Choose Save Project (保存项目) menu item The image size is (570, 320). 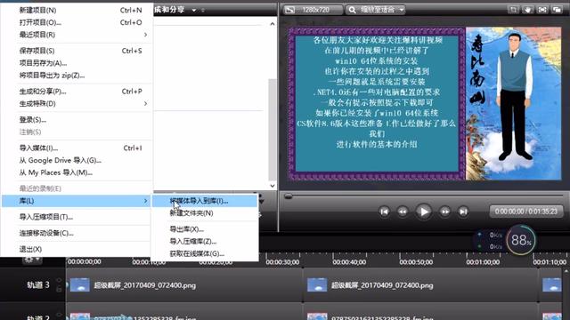[x=77, y=51]
